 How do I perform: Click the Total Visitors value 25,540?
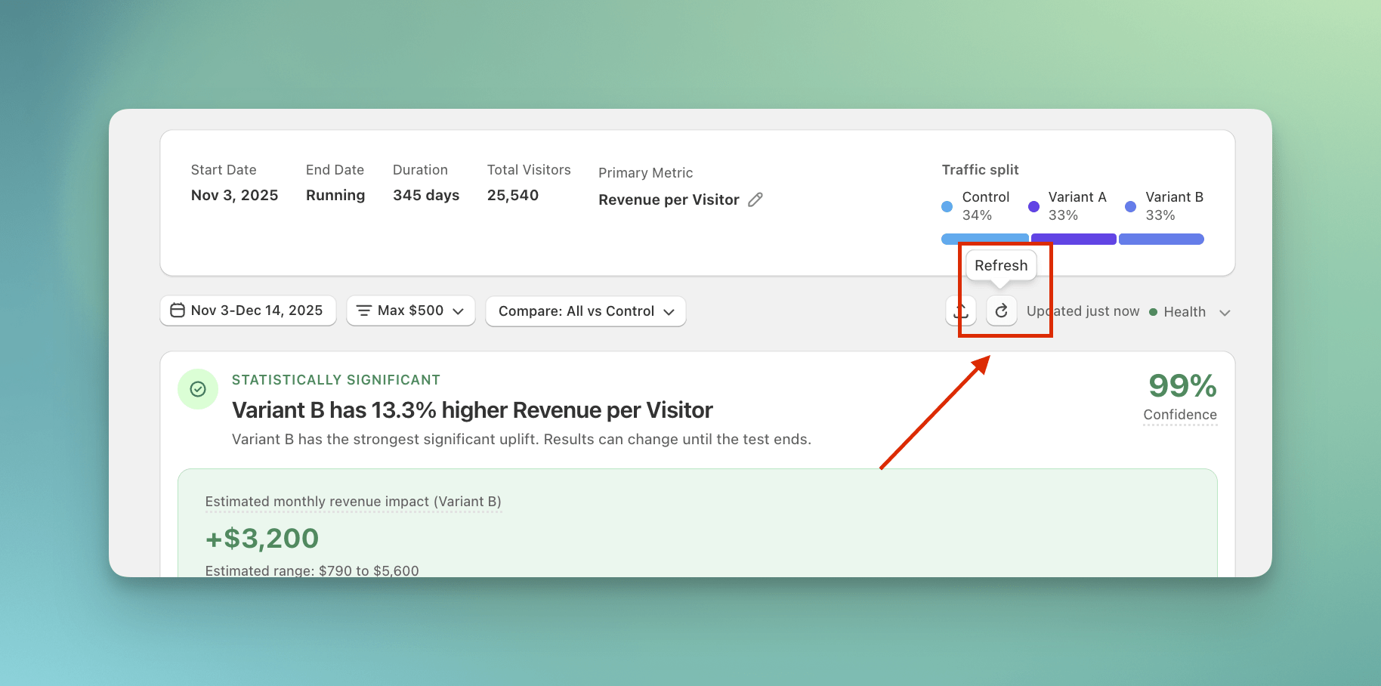(513, 195)
